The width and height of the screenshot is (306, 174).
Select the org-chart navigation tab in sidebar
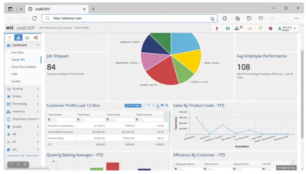[18, 37]
